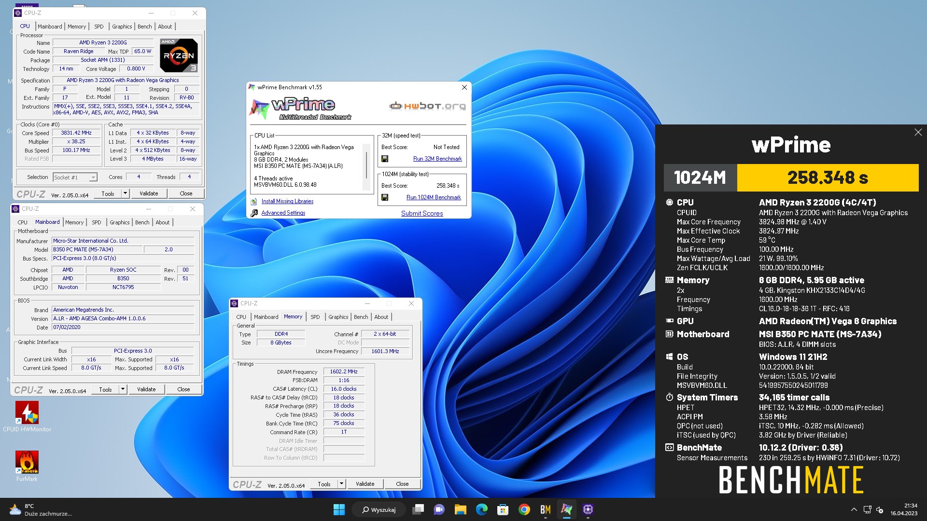927x521 pixels.
Task: Open Graphics tab in Mainboard CPU-Z window
Action: (x=120, y=222)
